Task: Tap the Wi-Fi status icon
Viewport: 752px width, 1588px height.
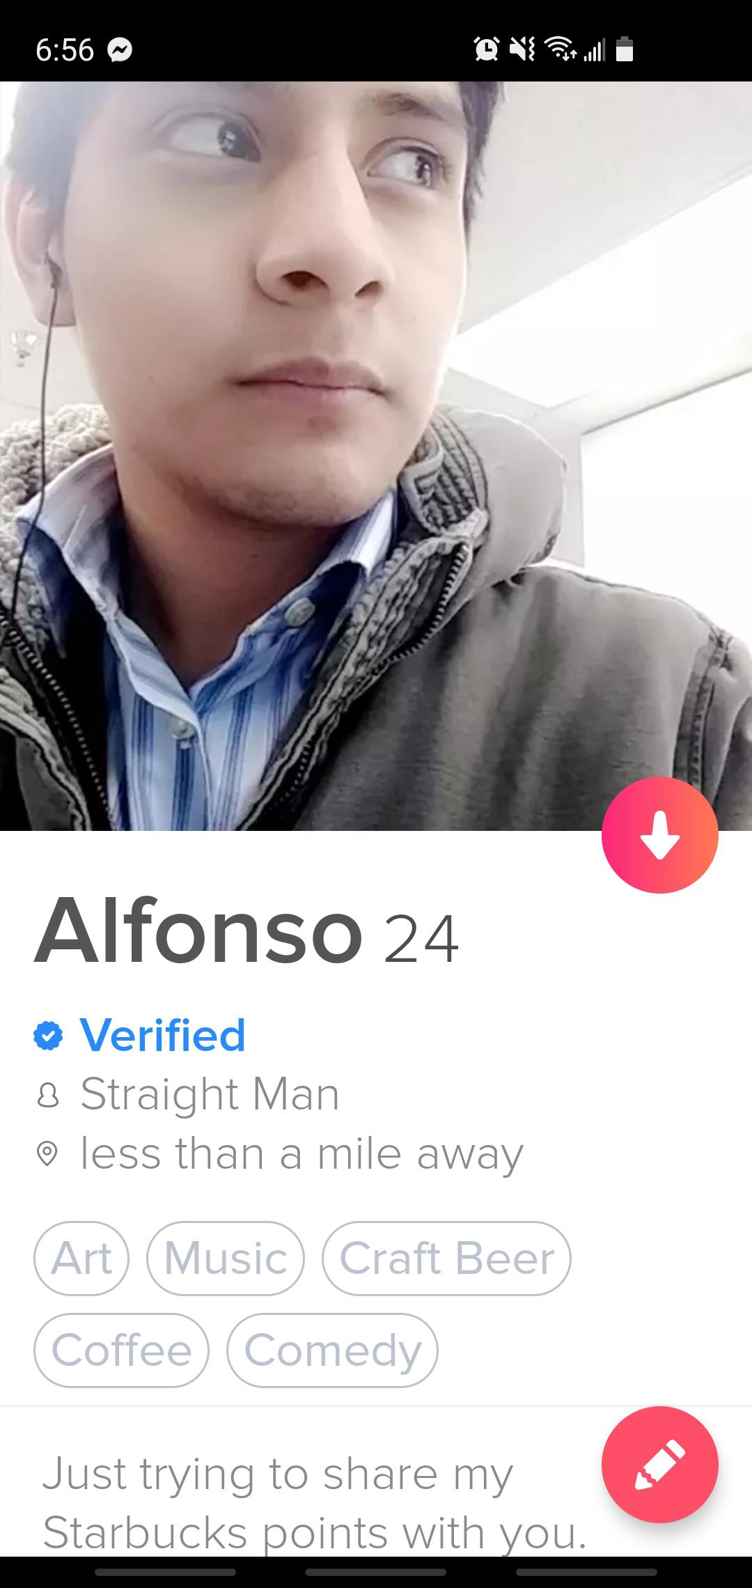Action: [x=560, y=49]
